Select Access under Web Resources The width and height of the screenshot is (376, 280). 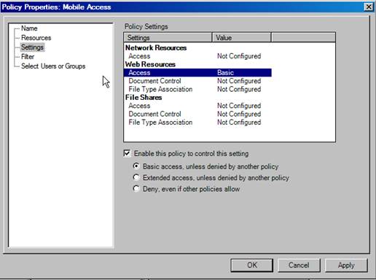click(197, 73)
